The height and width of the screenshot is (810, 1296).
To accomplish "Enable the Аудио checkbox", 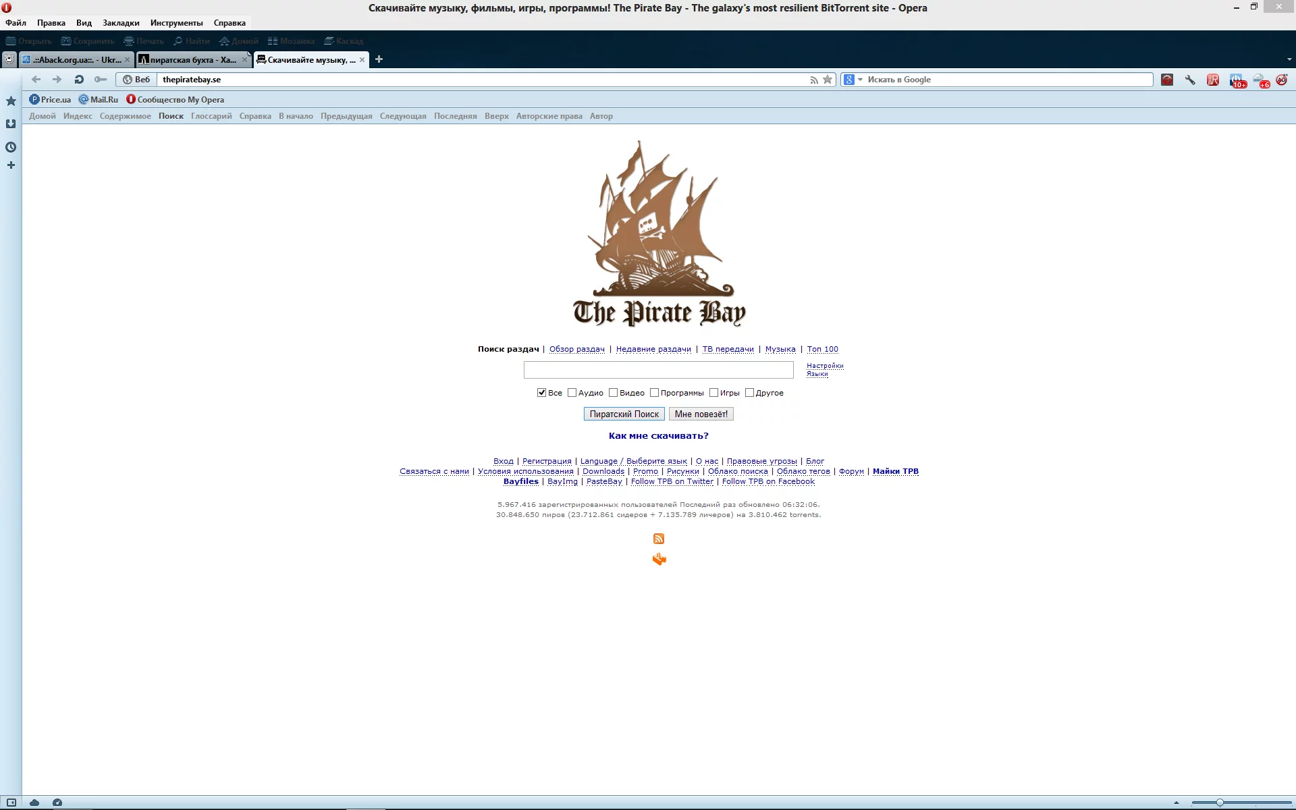I will coord(572,393).
